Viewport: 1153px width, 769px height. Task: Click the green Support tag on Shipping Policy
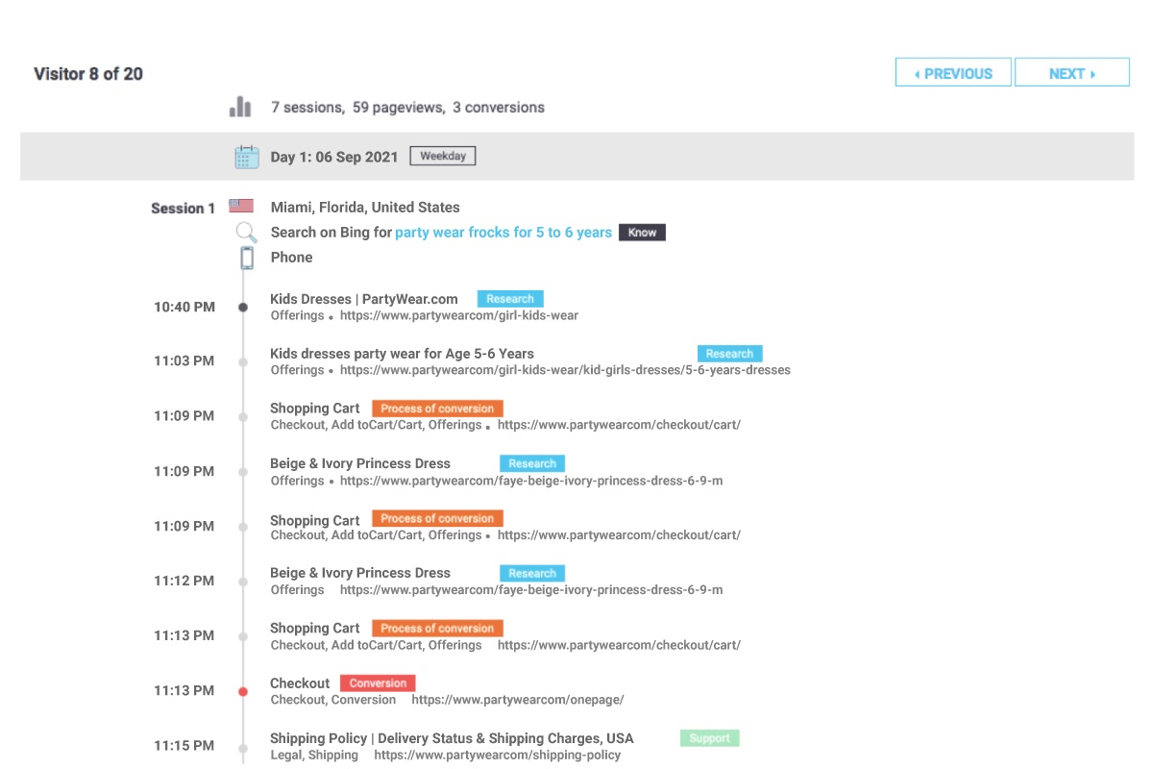coord(709,737)
